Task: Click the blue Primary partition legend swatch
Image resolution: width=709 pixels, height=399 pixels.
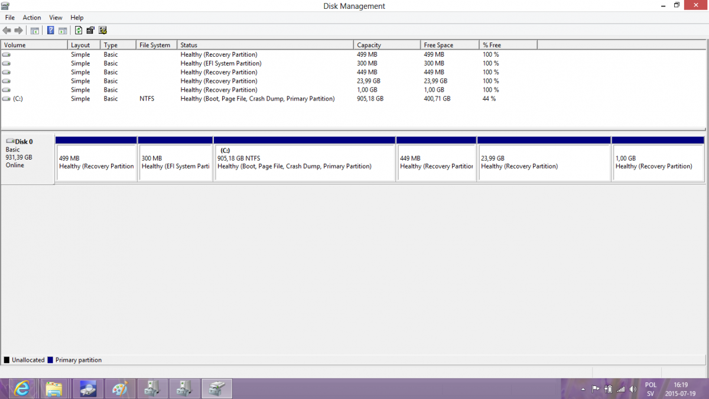Action: click(50, 360)
